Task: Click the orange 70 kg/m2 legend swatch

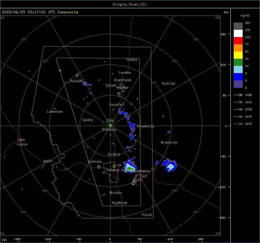Action: point(238,48)
